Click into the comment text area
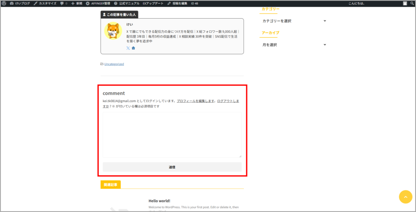The width and height of the screenshot is (416, 212). tap(172, 135)
